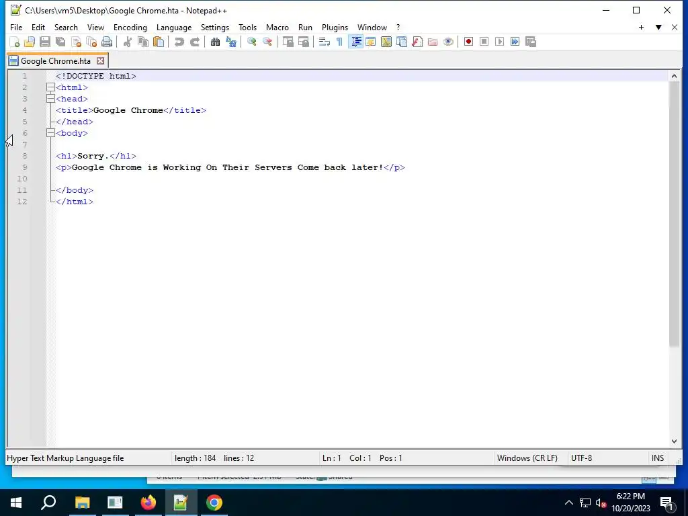Image resolution: width=688 pixels, height=516 pixels.
Task: Toggle synchronize horizontal scrolling
Action: coord(303,42)
